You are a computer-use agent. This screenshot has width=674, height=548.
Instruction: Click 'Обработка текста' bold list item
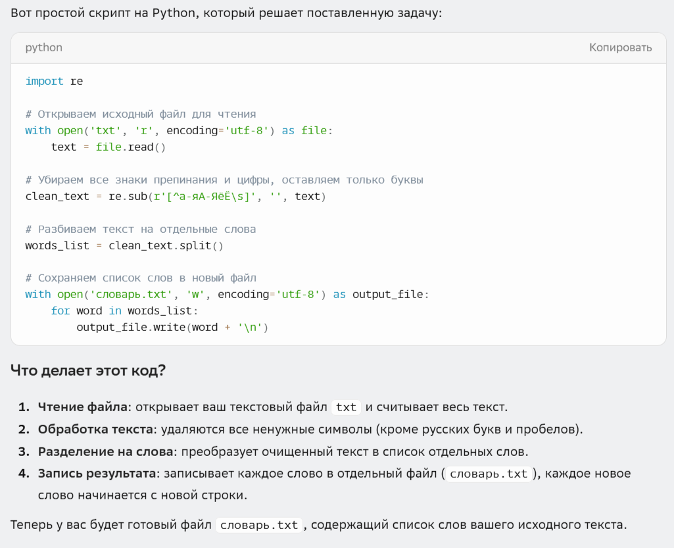pos(95,430)
